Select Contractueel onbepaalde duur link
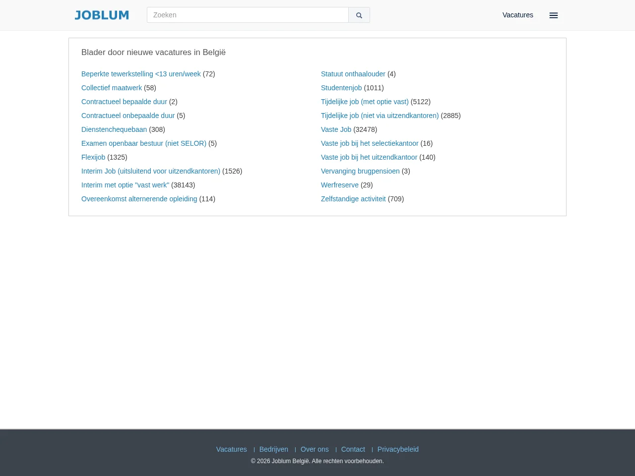The height and width of the screenshot is (476, 635). pyautogui.click(x=128, y=116)
